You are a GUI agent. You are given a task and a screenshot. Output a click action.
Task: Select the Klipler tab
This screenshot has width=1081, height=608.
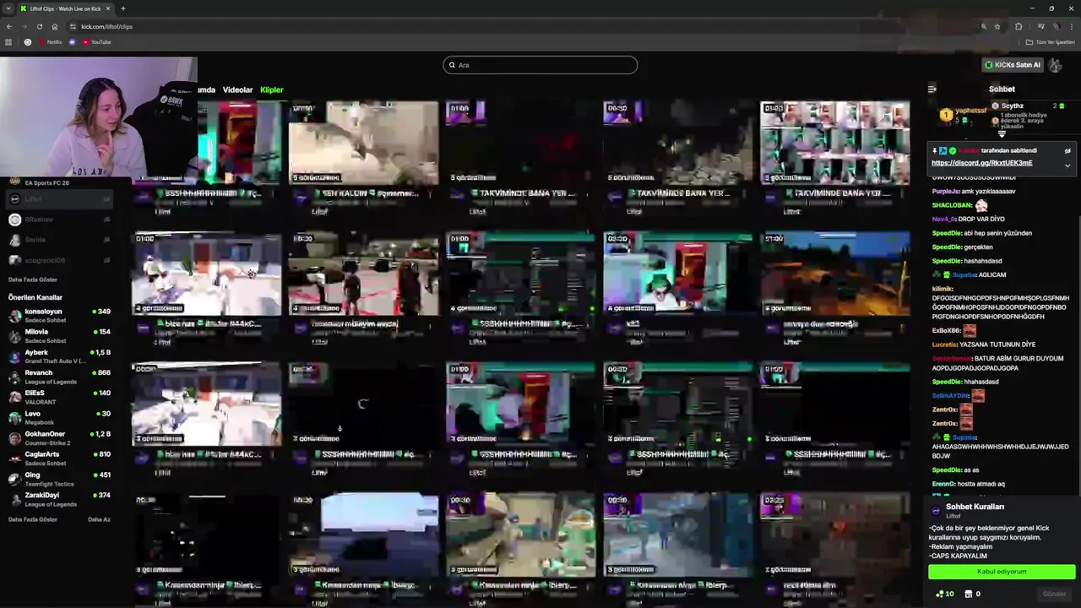click(272, 90)
